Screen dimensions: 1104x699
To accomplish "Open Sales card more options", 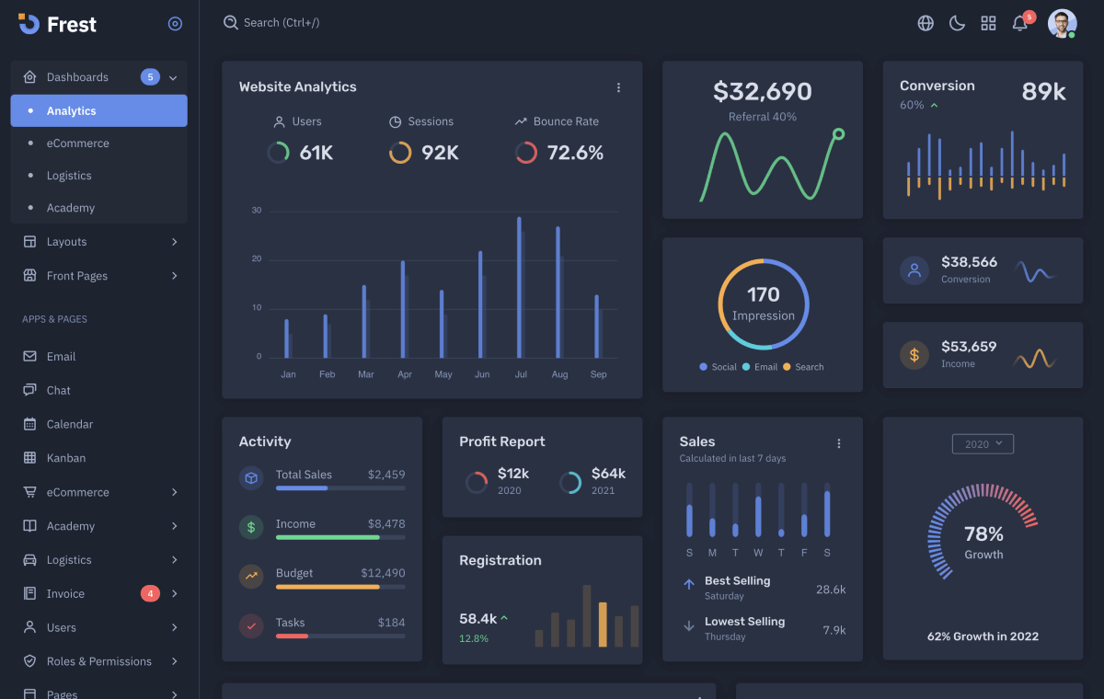I will coord(838,443).
